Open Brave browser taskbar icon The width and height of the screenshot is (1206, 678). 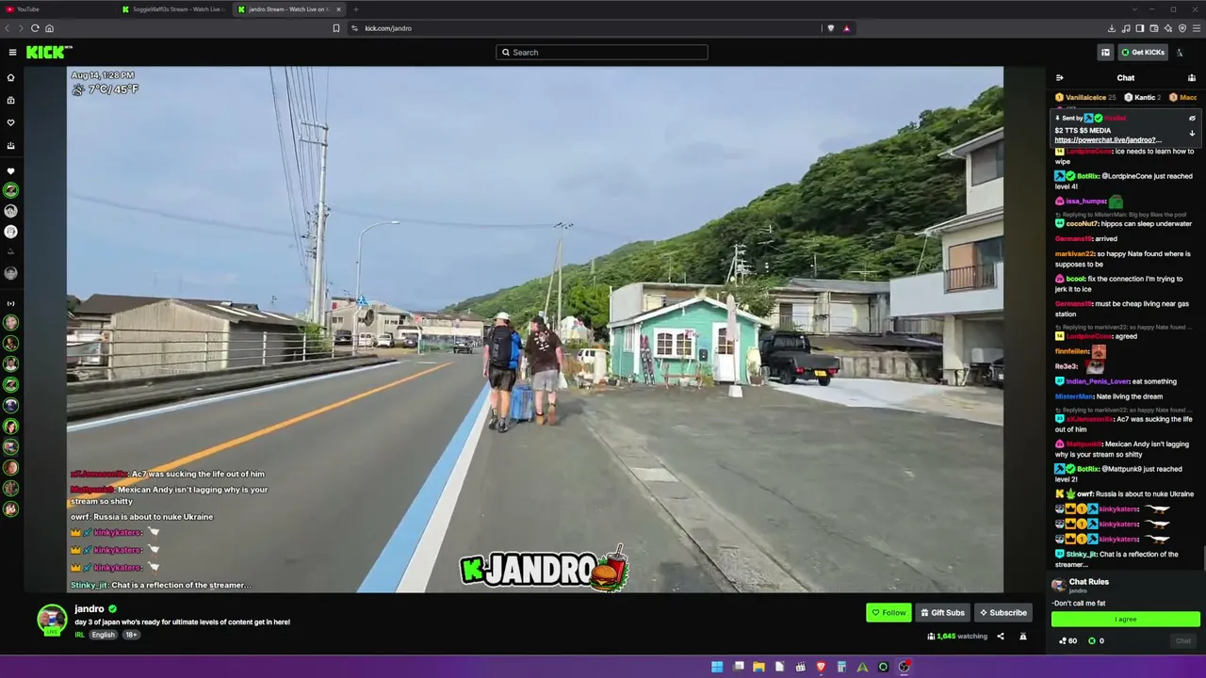[821, 667]
